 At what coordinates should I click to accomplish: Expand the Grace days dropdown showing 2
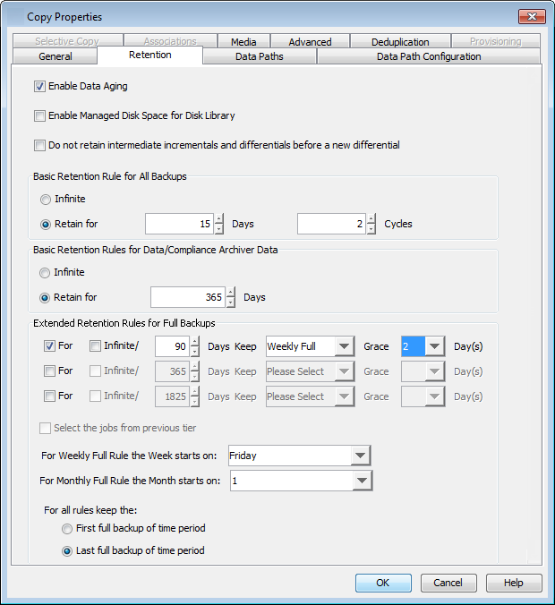click(x=435, y=346)
